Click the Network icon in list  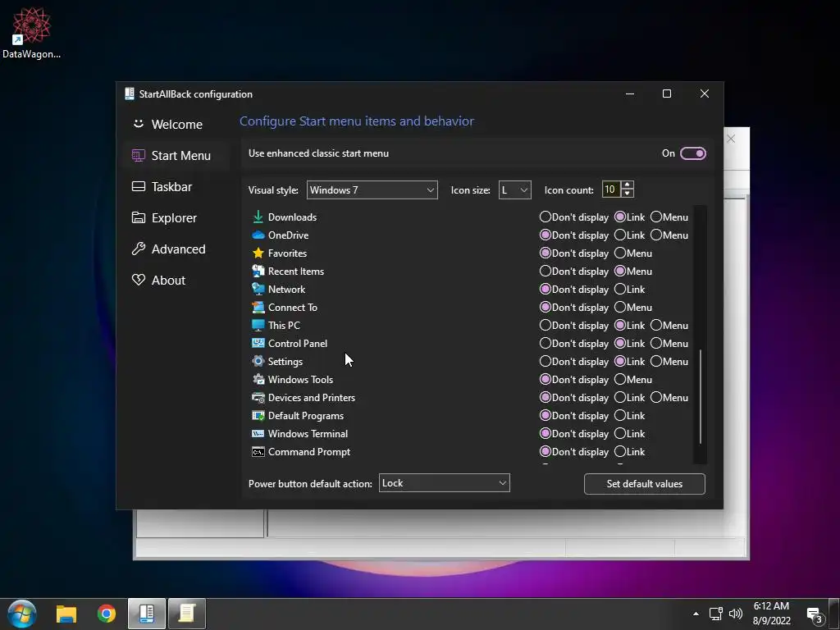258,290
